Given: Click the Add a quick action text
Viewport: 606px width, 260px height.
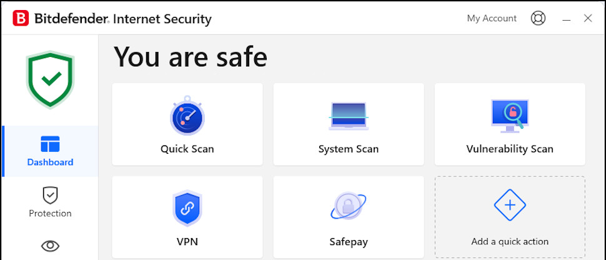Looking at the screenshot, I should coord(510,242).
